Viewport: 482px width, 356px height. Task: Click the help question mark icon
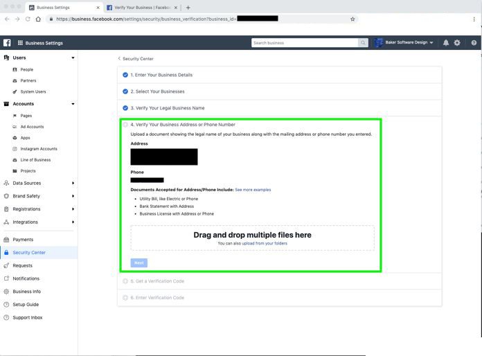point(474,43)
